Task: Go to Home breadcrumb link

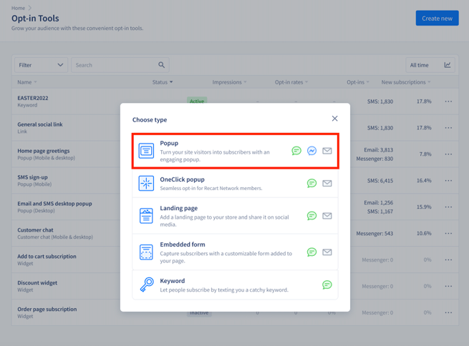Action: tap(18, 8)
